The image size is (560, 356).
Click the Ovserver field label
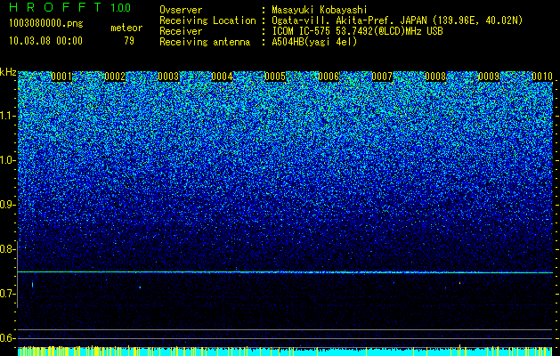[181, 10]
